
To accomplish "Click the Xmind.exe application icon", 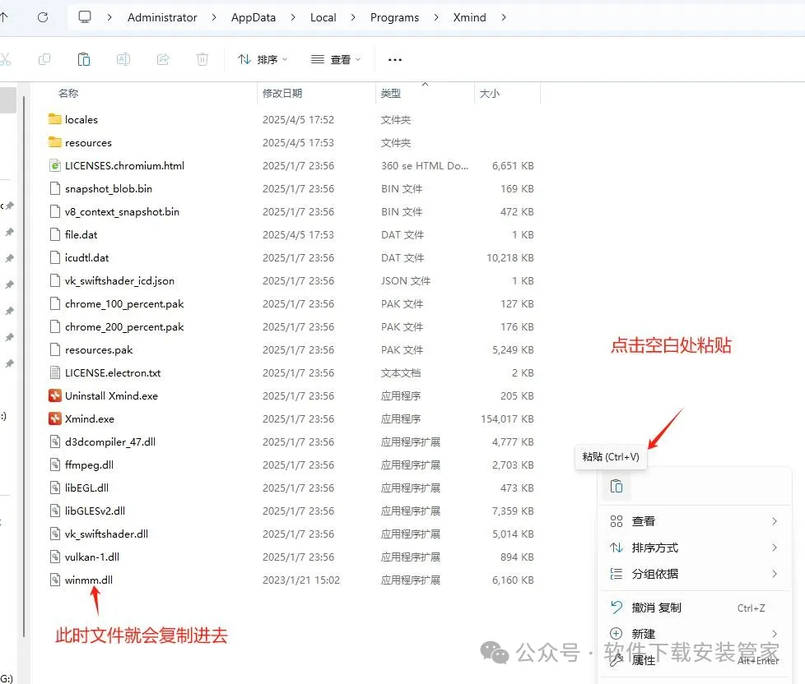I will click(x=55, y=418).
